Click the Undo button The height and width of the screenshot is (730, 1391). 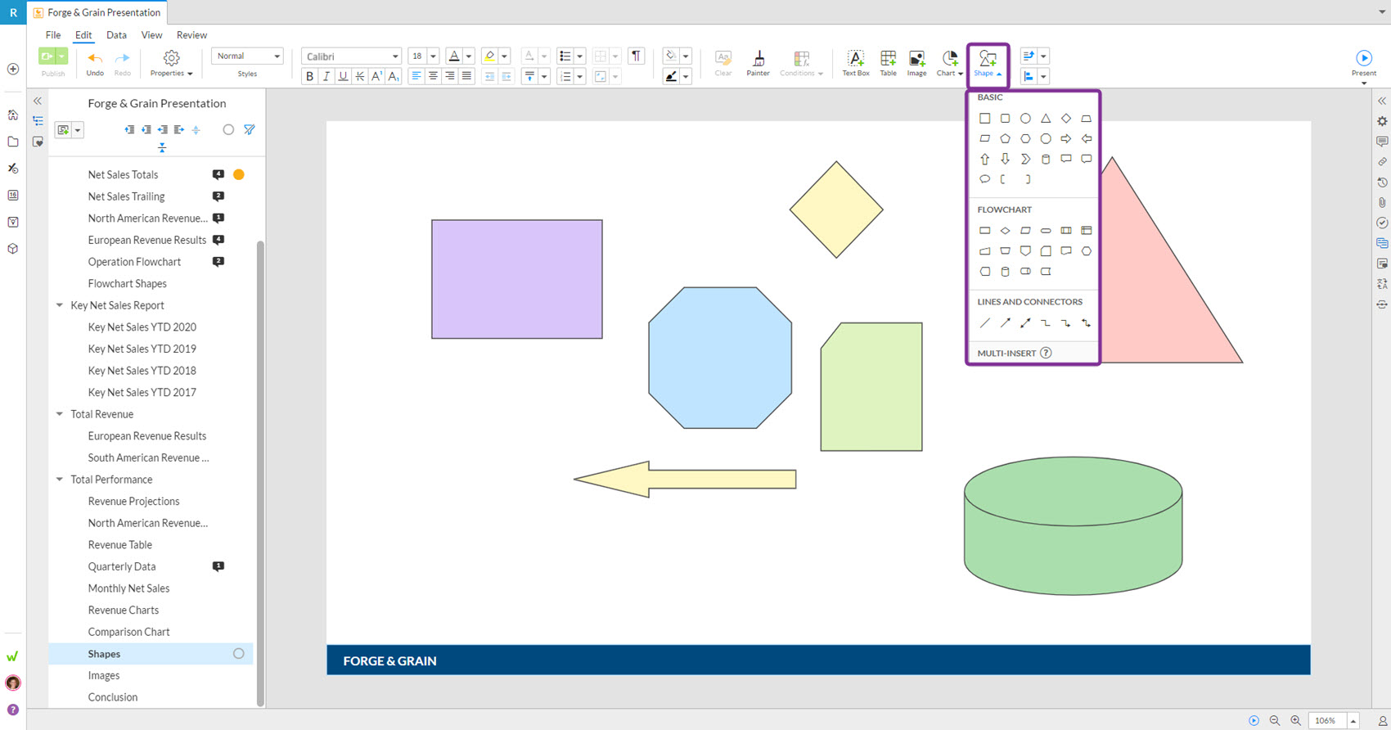pos(95,63)
